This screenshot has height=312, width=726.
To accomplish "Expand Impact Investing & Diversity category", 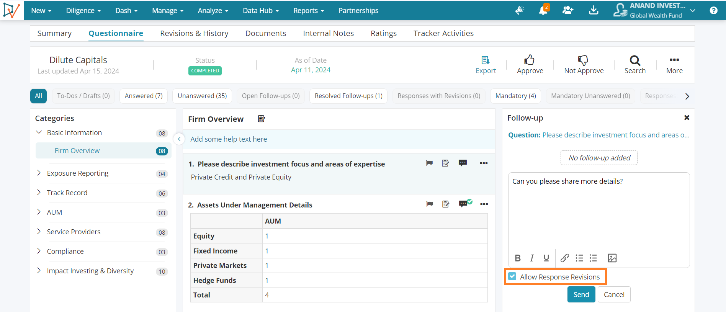I will pyautogui.click(x=39, y=271).
